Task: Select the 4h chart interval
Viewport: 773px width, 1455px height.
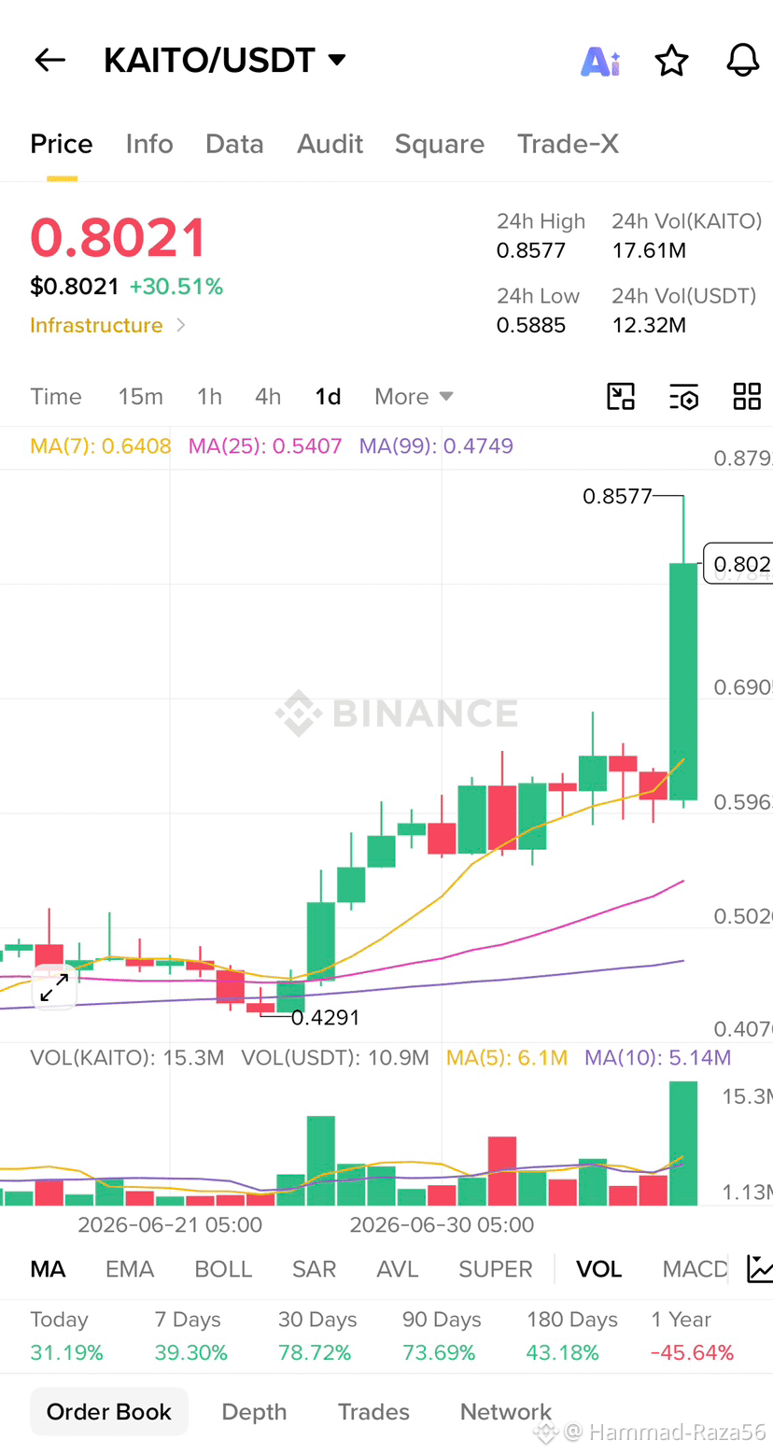Action: [268, 397]
